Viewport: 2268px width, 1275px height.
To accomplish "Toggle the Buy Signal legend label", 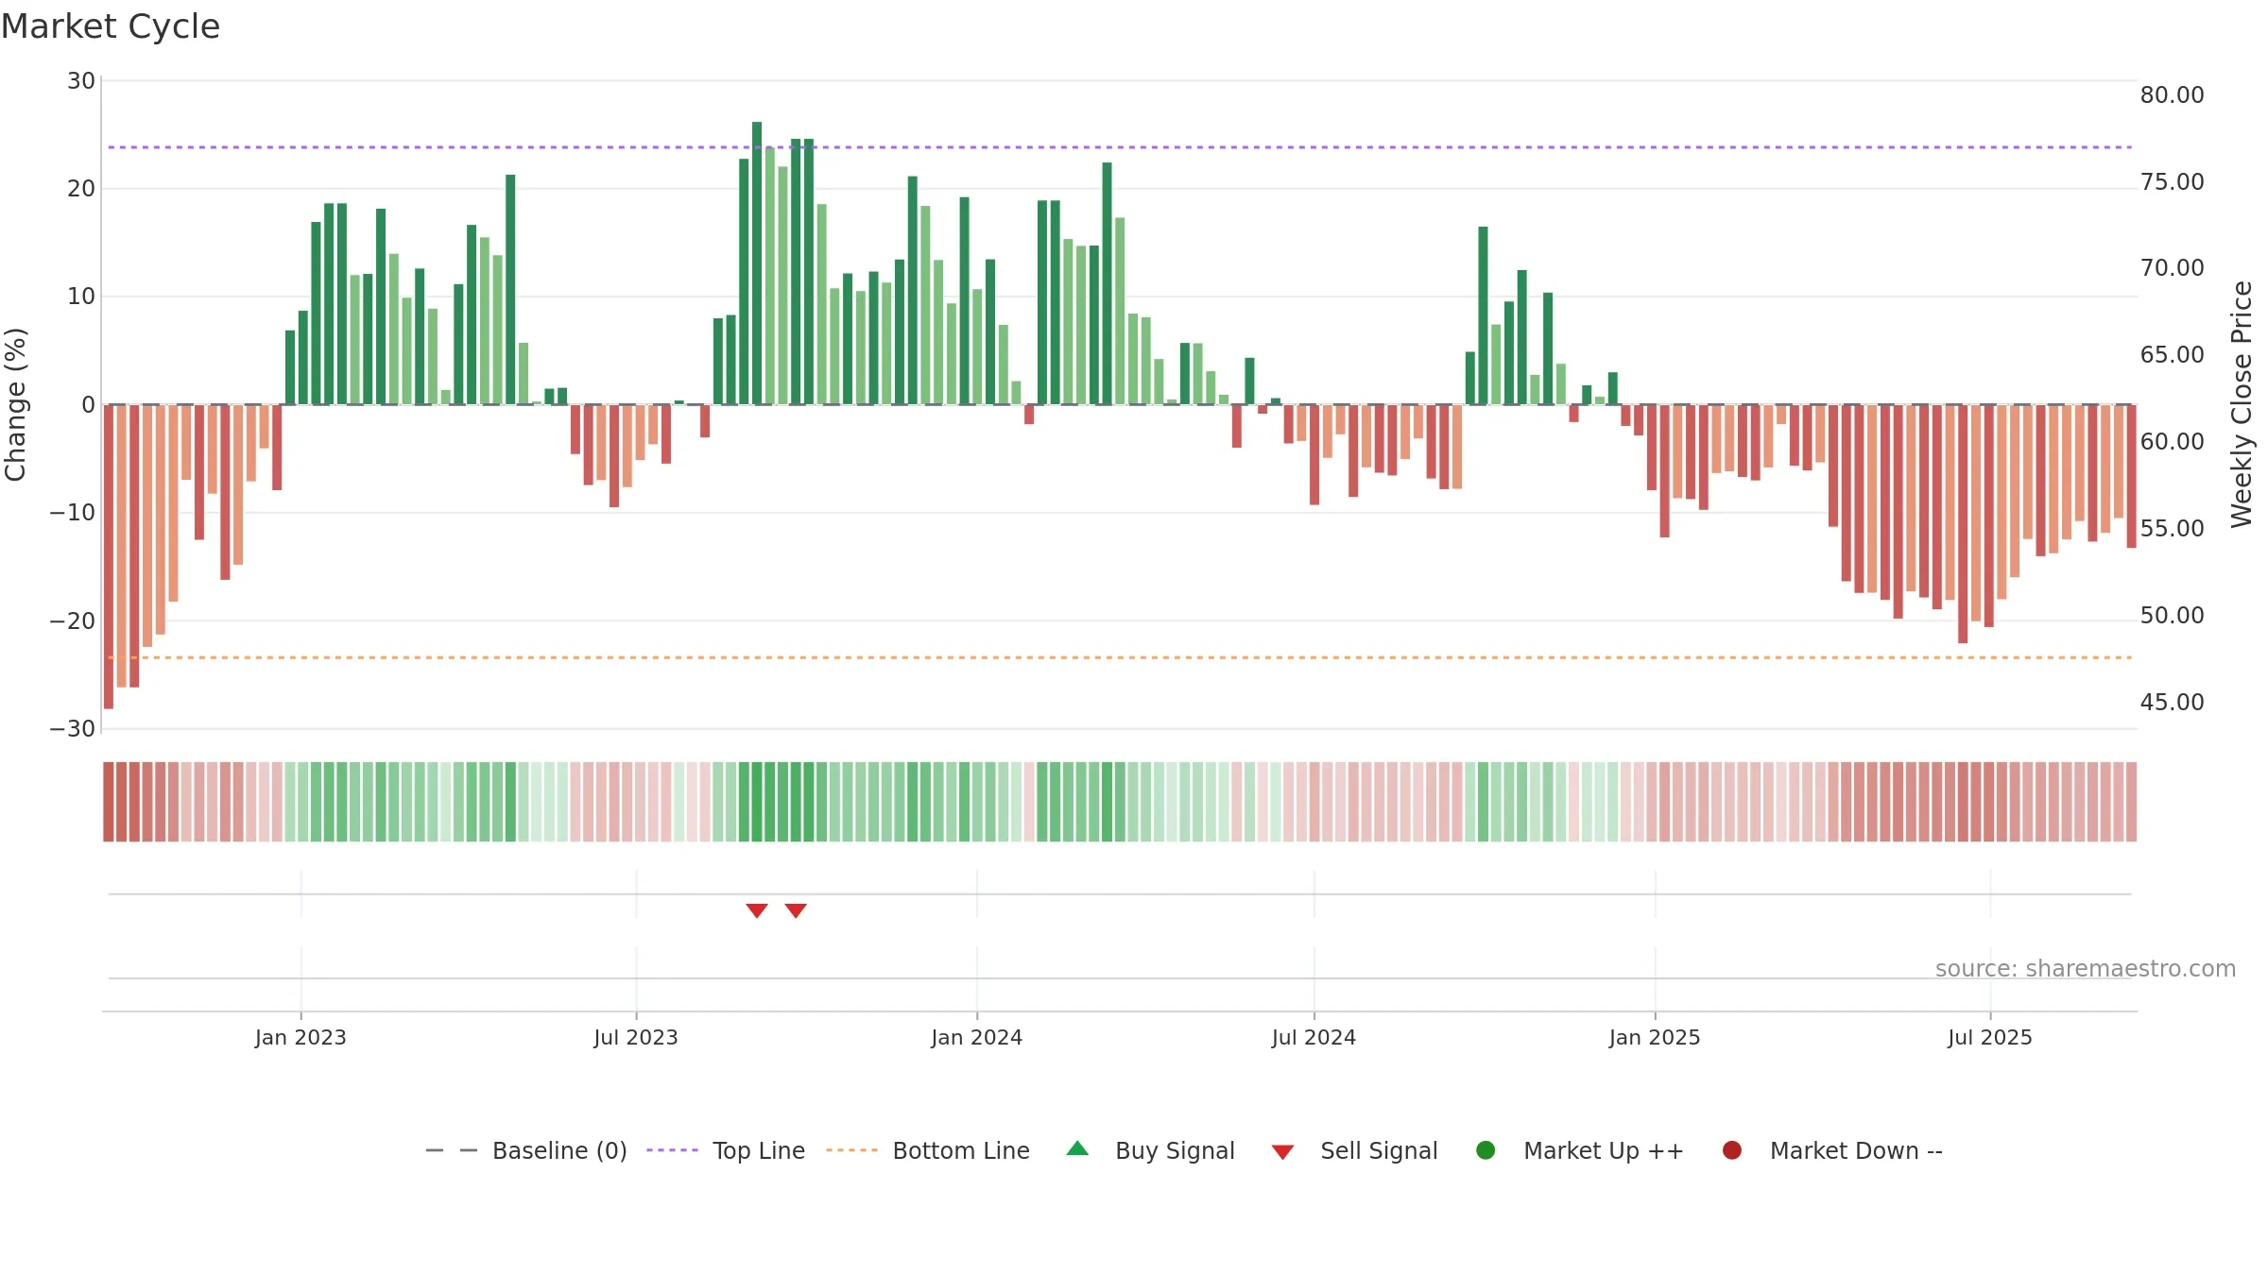I will [x=1175, y=1150].
